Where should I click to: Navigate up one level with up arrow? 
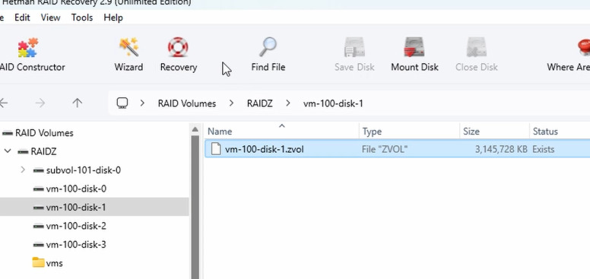[77, 103]
